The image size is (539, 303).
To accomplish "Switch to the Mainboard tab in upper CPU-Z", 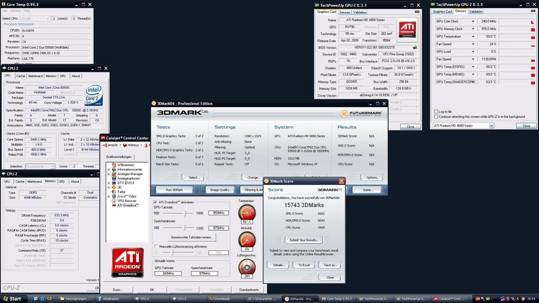I will 35,76.
